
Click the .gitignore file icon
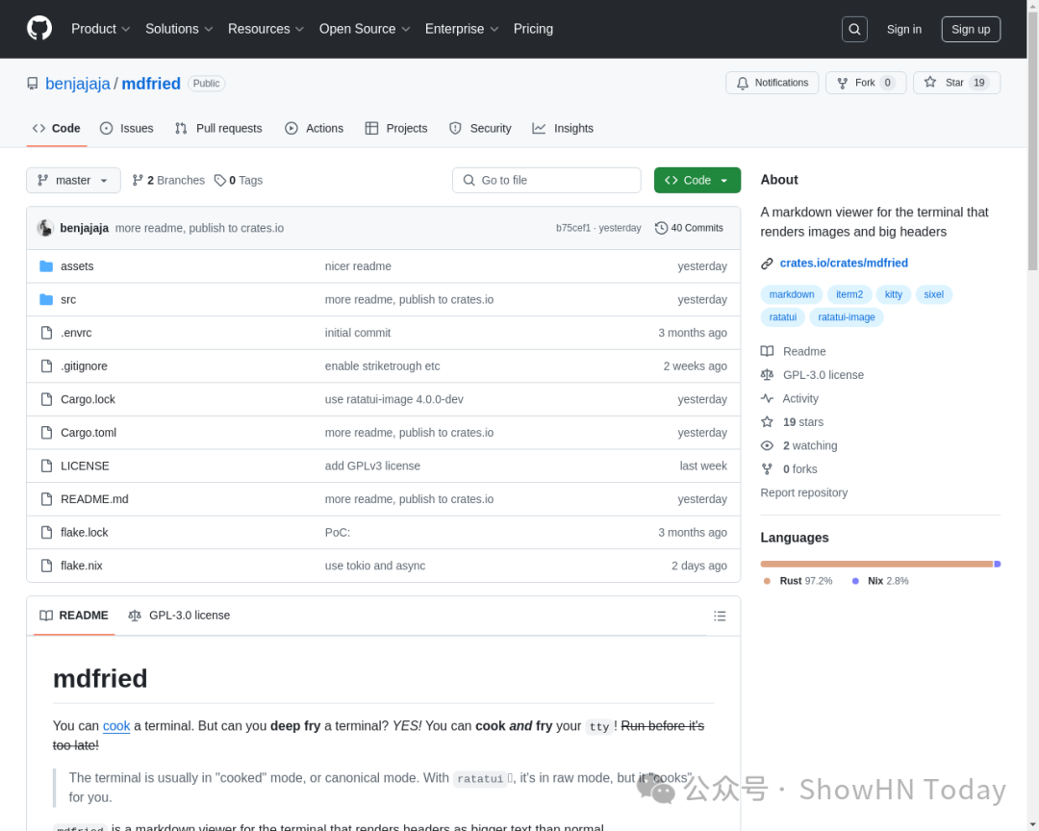(x=46, y=365)
